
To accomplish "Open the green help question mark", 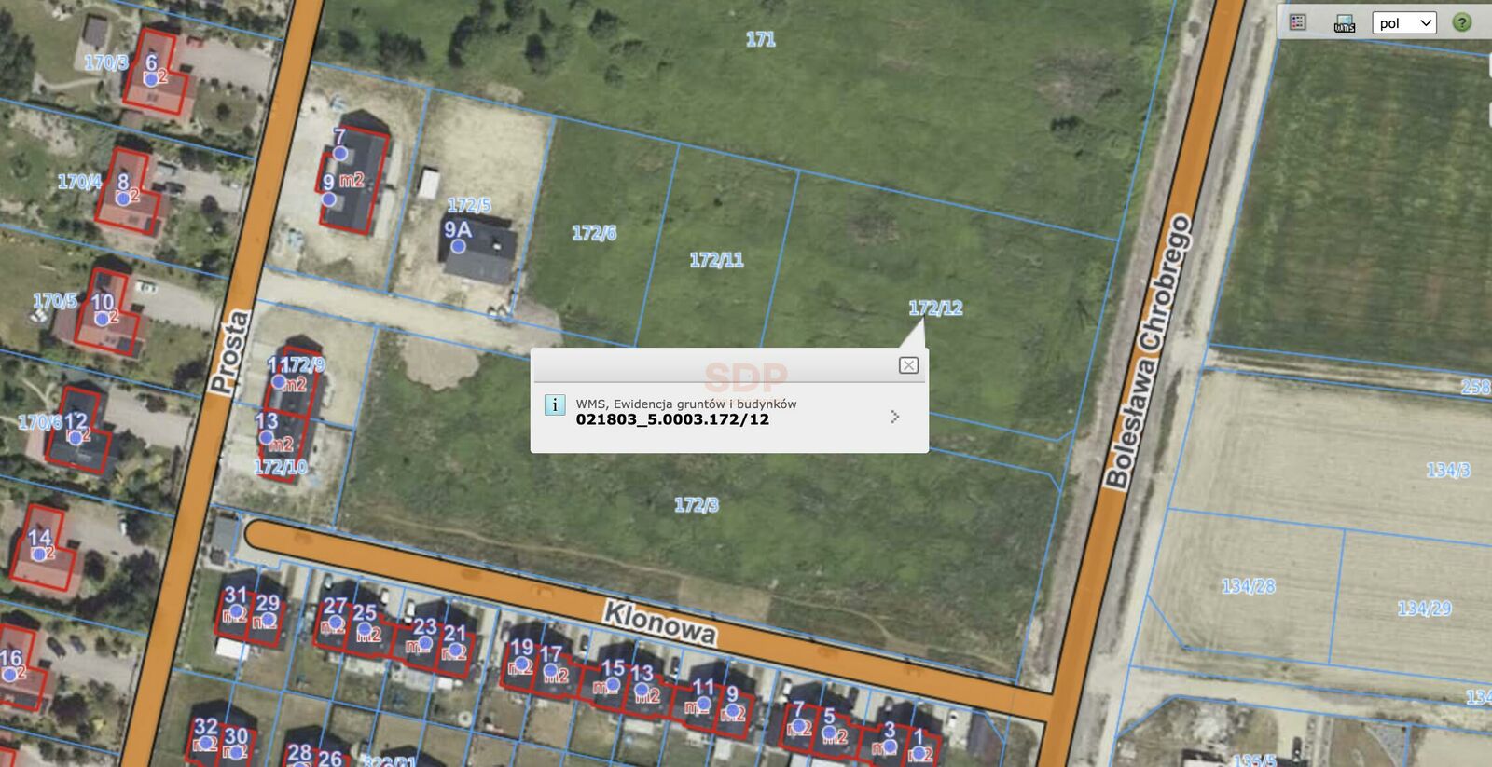I will point(1462,22).
